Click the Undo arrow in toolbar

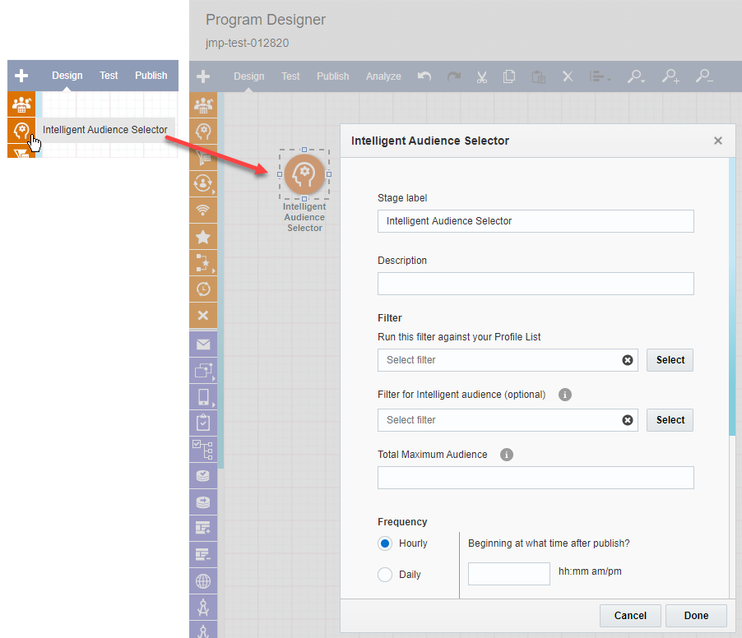(x=424, y=76)
